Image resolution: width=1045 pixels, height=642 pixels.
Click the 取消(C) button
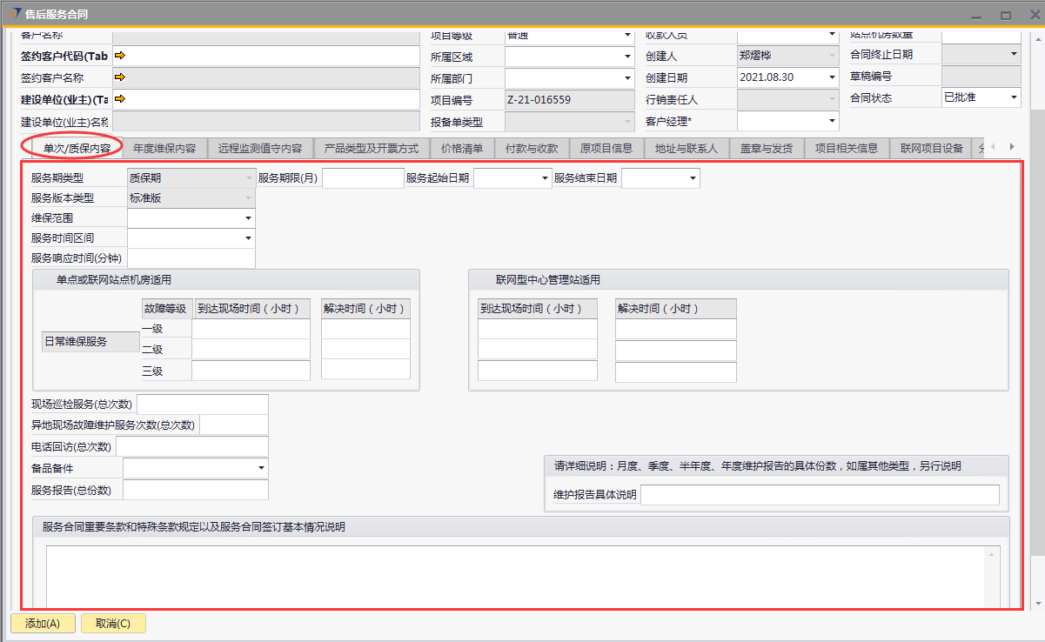coord(113,623)
